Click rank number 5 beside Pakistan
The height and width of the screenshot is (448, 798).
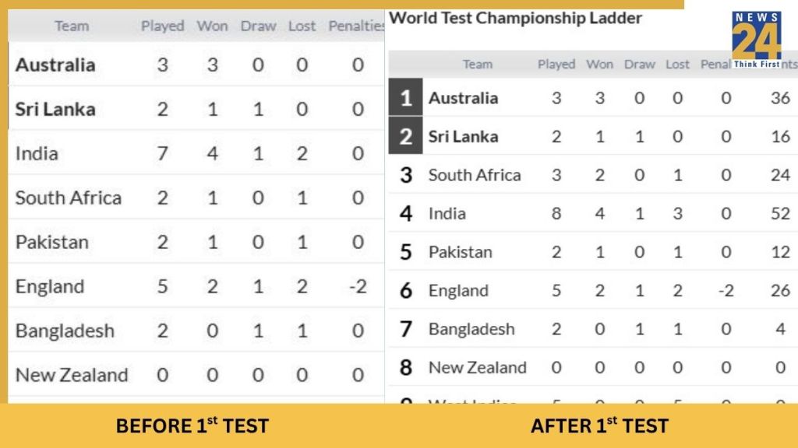[x=406, y=252]
